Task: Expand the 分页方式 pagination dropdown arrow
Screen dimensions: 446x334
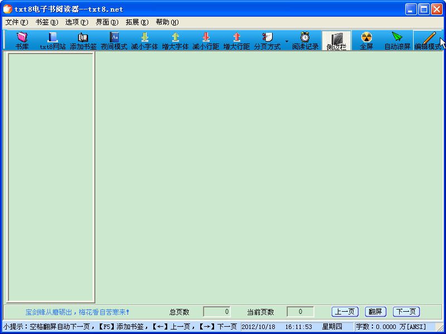Action: pos(287,41)
